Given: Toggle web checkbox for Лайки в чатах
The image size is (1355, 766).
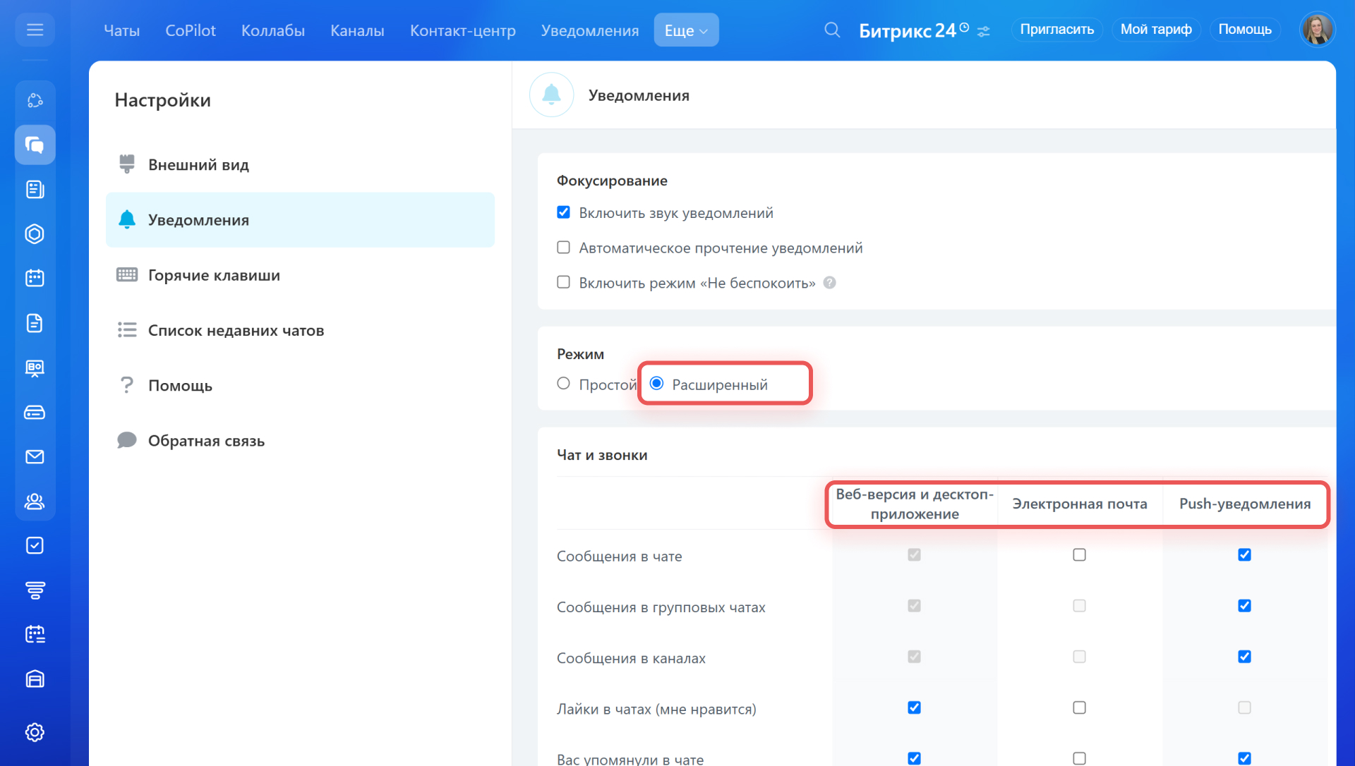Looking at the screenshot, I should [914, 707].
